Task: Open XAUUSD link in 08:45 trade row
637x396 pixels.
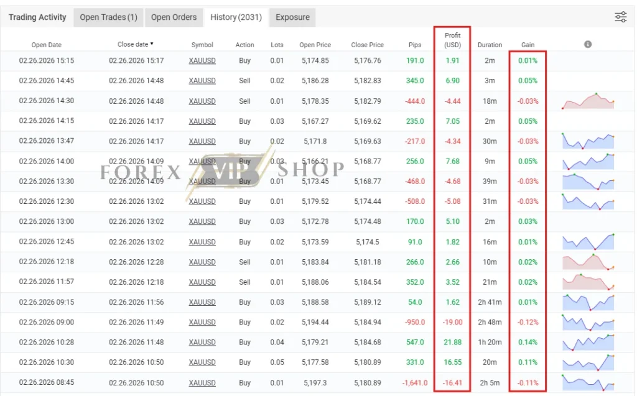Action: pyautogui.click(x=202, y=382)
